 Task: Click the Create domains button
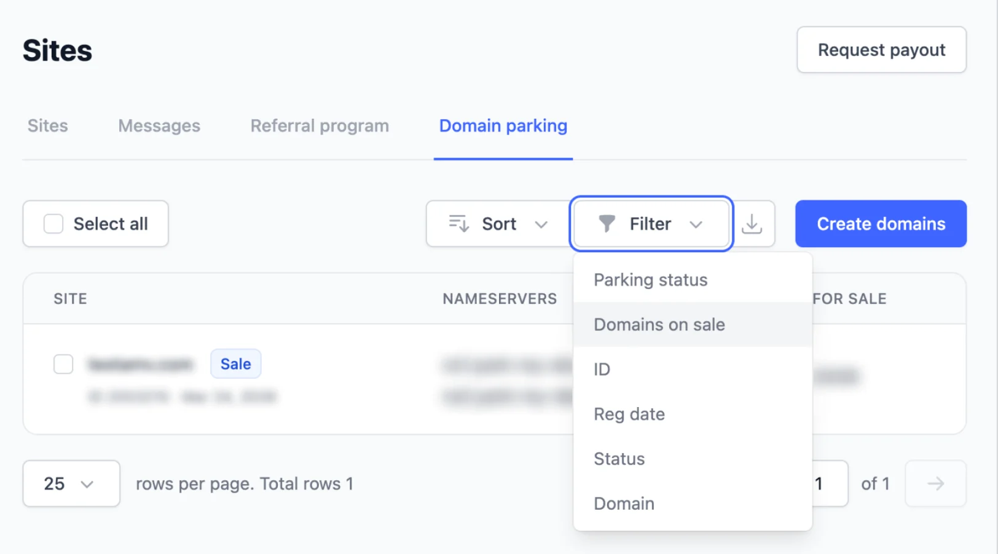(x=880, y=224)
